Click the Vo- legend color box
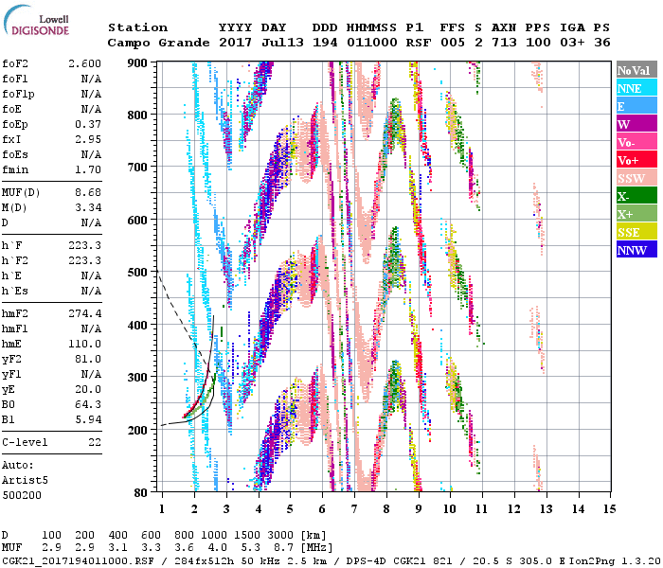Screen dimensions: 663x568 pyautogui.click(x=635, y=142)
